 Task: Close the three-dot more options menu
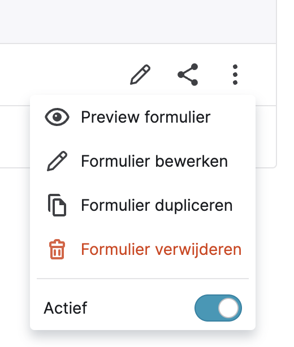coord(235,75)
